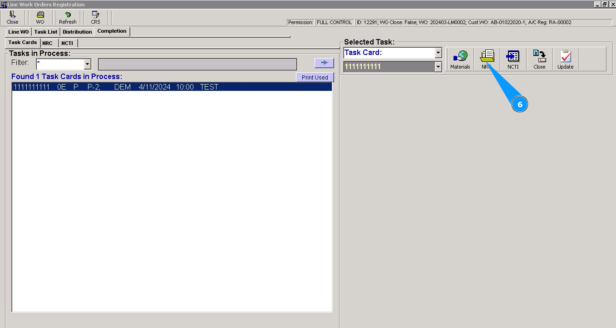Image resolution: width=616 pixels, height=328 pixels.
Task: Click the 'Permission:' status bar label
Action: point(301,22)
